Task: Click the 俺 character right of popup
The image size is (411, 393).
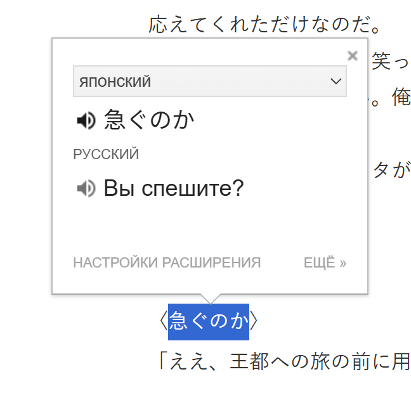Action: click(401, 97)
